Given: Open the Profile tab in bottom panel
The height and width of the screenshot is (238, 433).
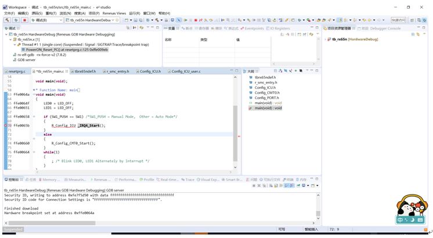Looking at the screenshot, I should click(x=147, y=179).
